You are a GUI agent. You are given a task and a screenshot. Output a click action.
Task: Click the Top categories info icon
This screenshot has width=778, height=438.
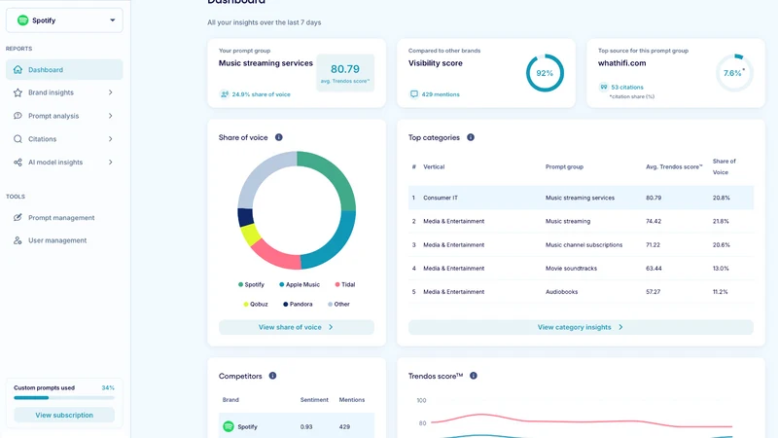coord(471,137)
